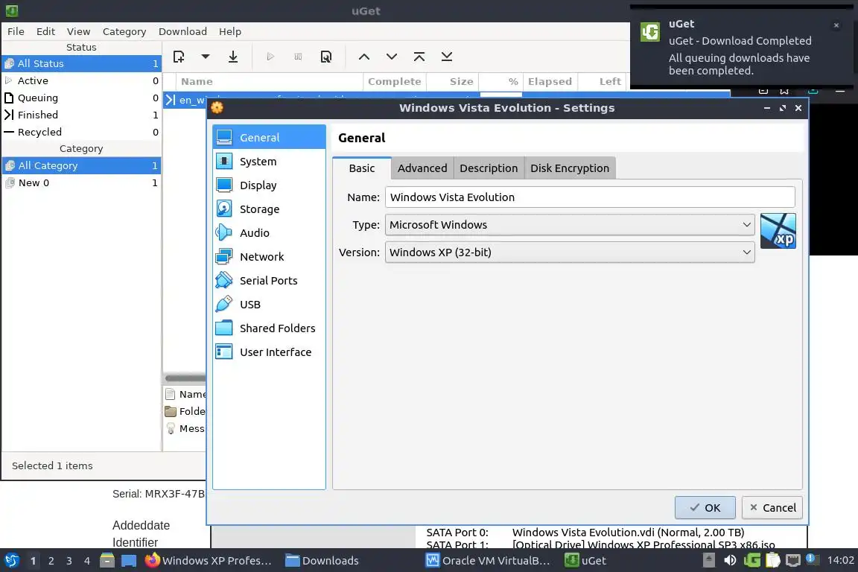Open the USB settings category
Screen dimensions: 858x572
[x=269, y=305]
